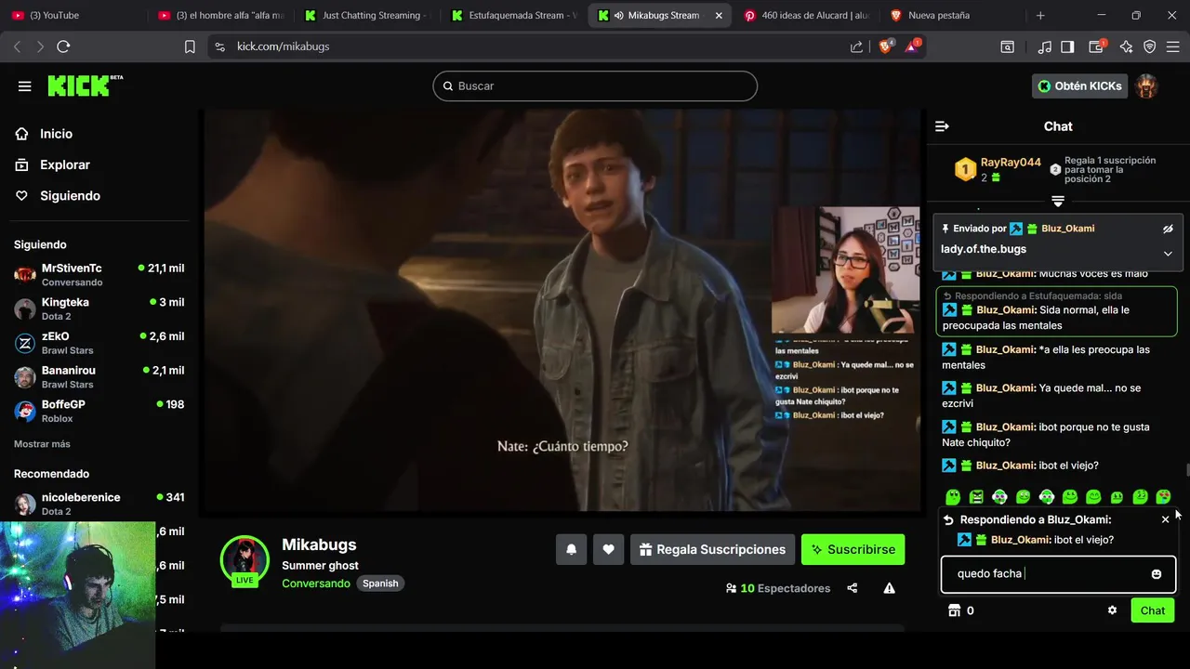This screenshot has height=669, width=1190.
Task: Toggle notifications bell for Mikabugs
Action: tap(572, 549)
